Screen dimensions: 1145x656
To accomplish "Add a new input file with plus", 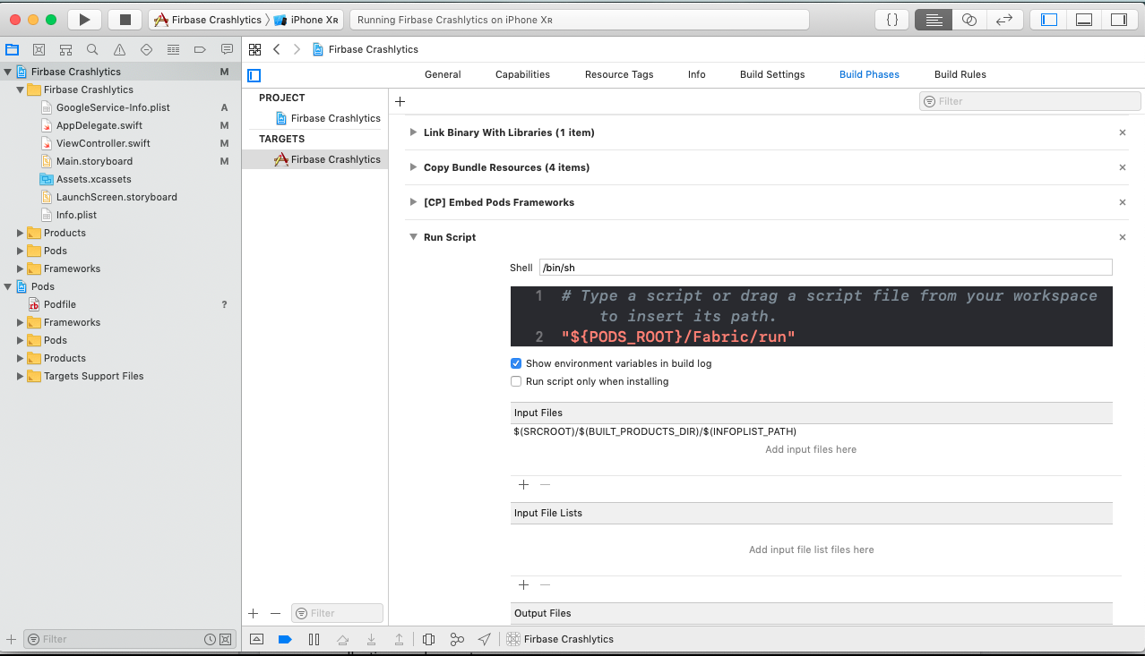I will click(523, 484).
